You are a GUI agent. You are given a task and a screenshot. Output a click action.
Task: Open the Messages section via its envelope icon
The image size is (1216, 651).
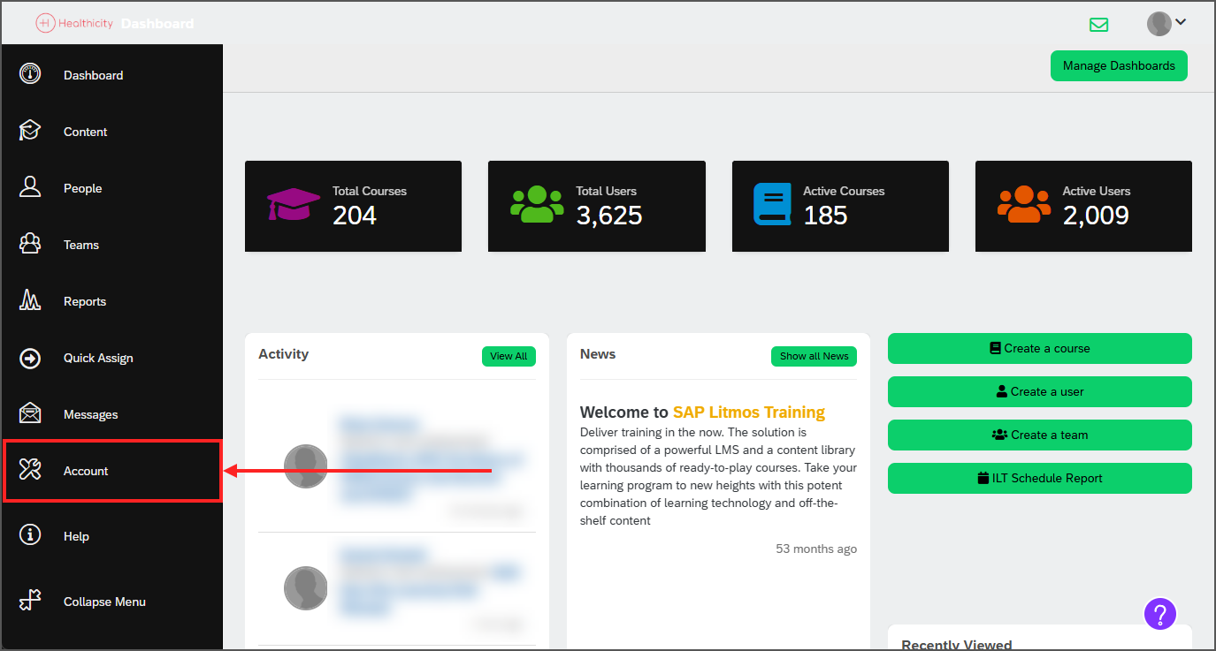(x=30, y=413)
